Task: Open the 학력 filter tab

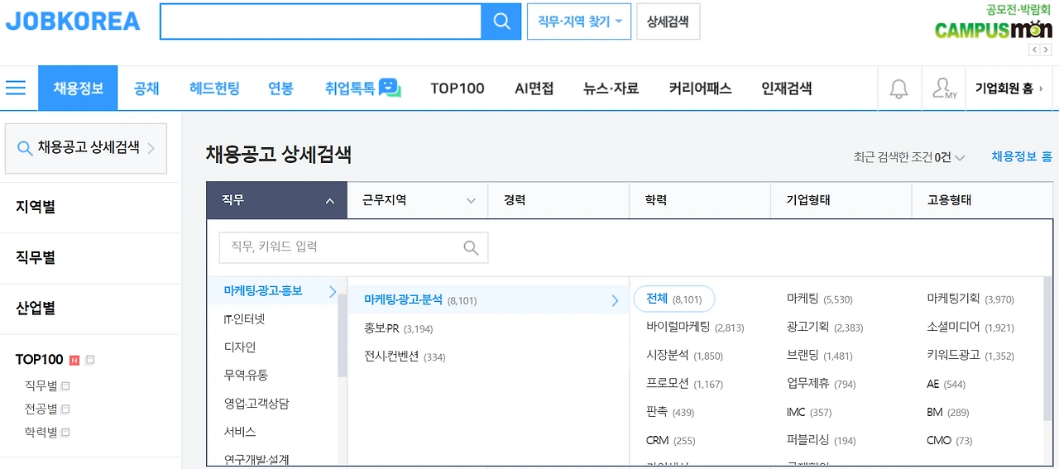Action: pos(700,200)
